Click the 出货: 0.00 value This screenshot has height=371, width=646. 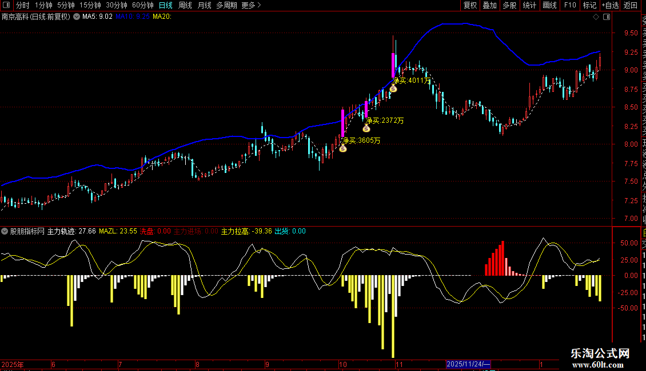290,231
